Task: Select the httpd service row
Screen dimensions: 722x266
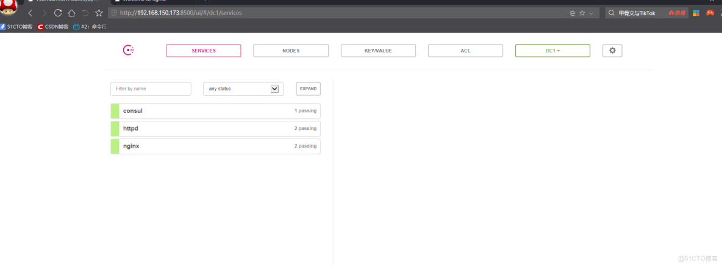Action: coord(215,129)
